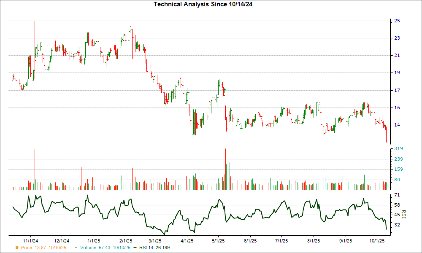Viewport: 422px width, 253px height.
Task: Click the 80 volume axis label
Action: (x=397, y=180)
